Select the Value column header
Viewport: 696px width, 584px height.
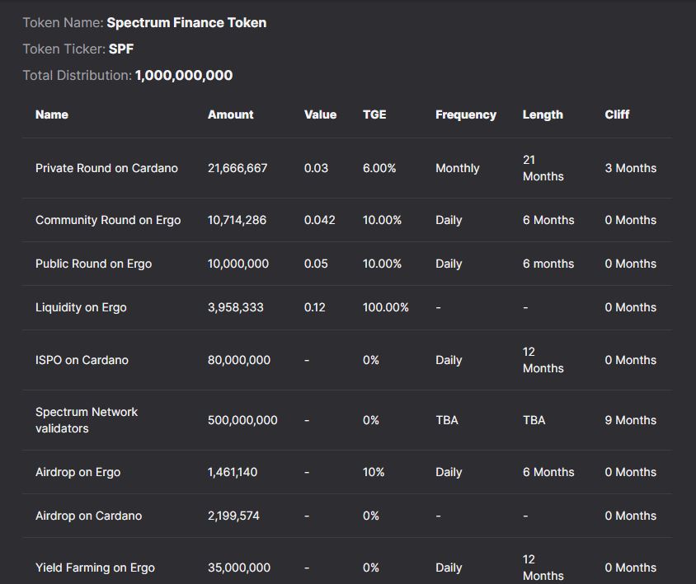point(320,114)
